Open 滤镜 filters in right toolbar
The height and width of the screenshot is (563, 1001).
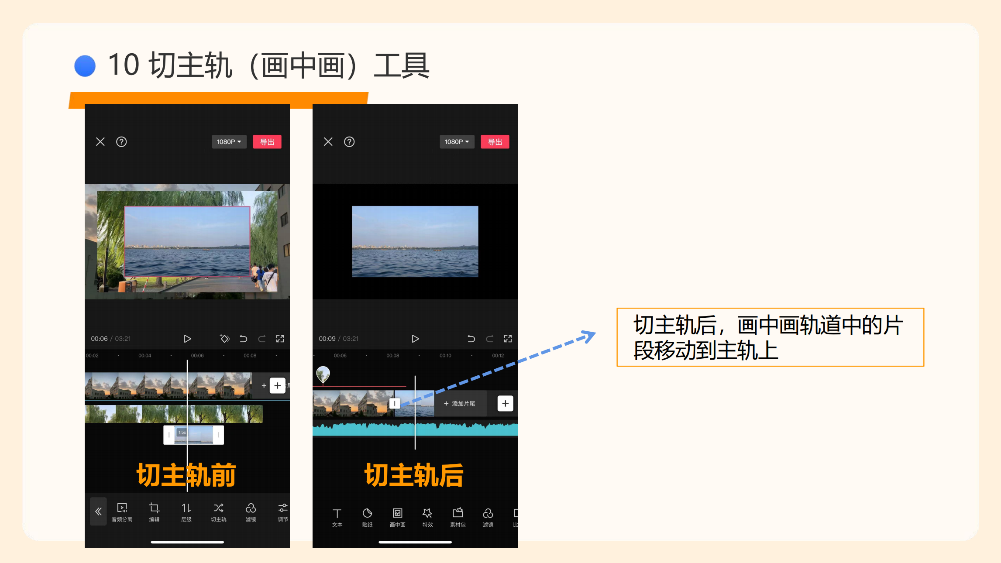pyautogui.click(x=488, y=518)
